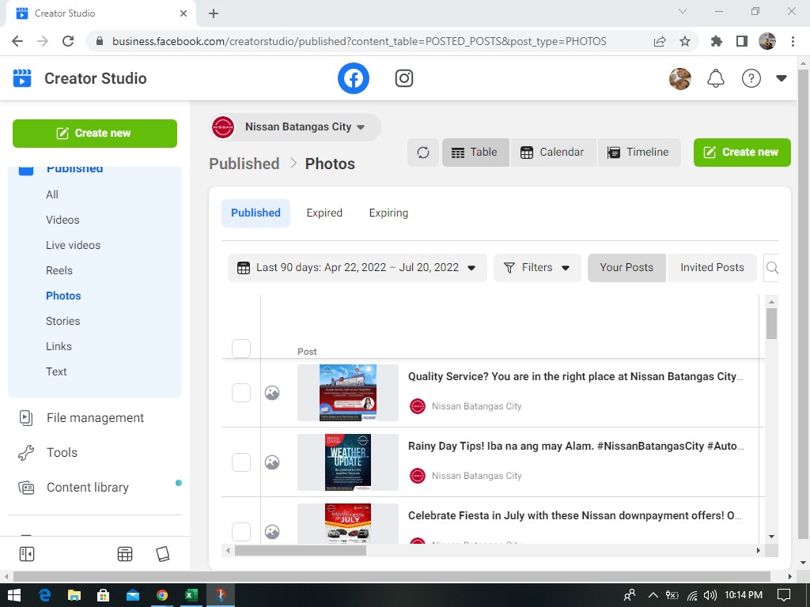The image size is (810, 607).
Task: Open Videos in the sidebar
Action: point(62,220)
